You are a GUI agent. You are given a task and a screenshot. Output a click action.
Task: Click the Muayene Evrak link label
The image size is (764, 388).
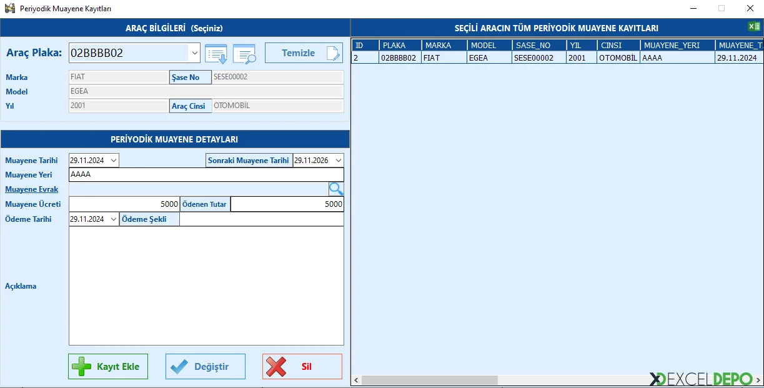(x=32, y=189)
